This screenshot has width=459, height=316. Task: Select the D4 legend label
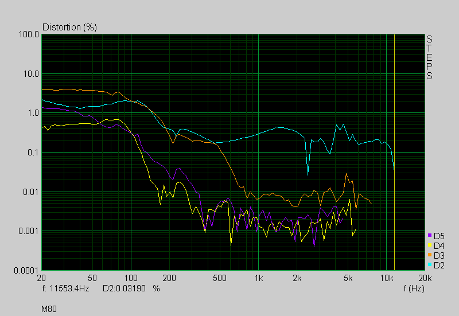coord(439,246)
